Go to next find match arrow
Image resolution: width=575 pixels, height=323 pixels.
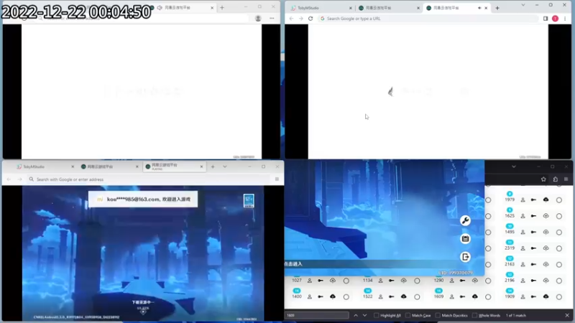tap(364, 315)
